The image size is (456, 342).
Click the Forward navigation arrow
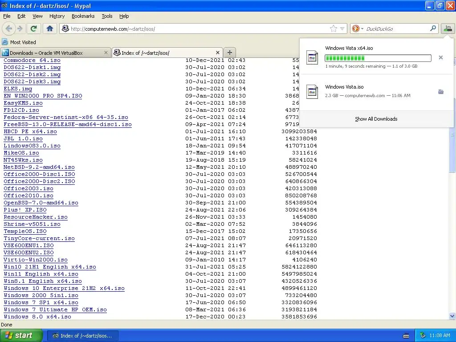click(20, 28)
